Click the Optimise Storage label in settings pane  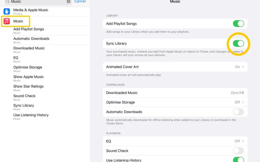(x=120, y=102)
